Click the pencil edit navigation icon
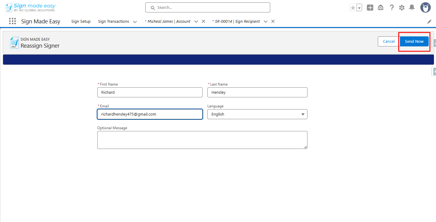 [x=429, y=22]
